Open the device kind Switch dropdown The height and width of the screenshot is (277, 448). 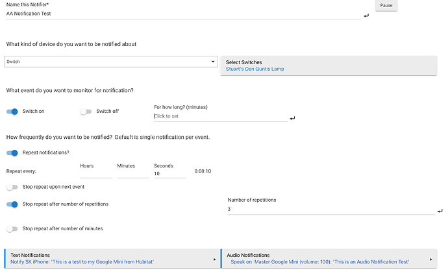111,62
